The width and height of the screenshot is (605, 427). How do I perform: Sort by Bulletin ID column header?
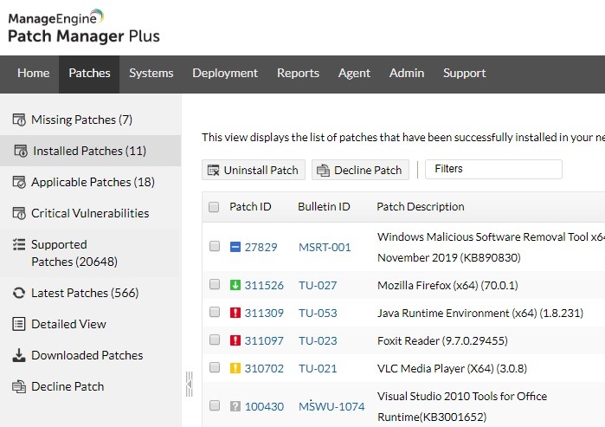324,206
